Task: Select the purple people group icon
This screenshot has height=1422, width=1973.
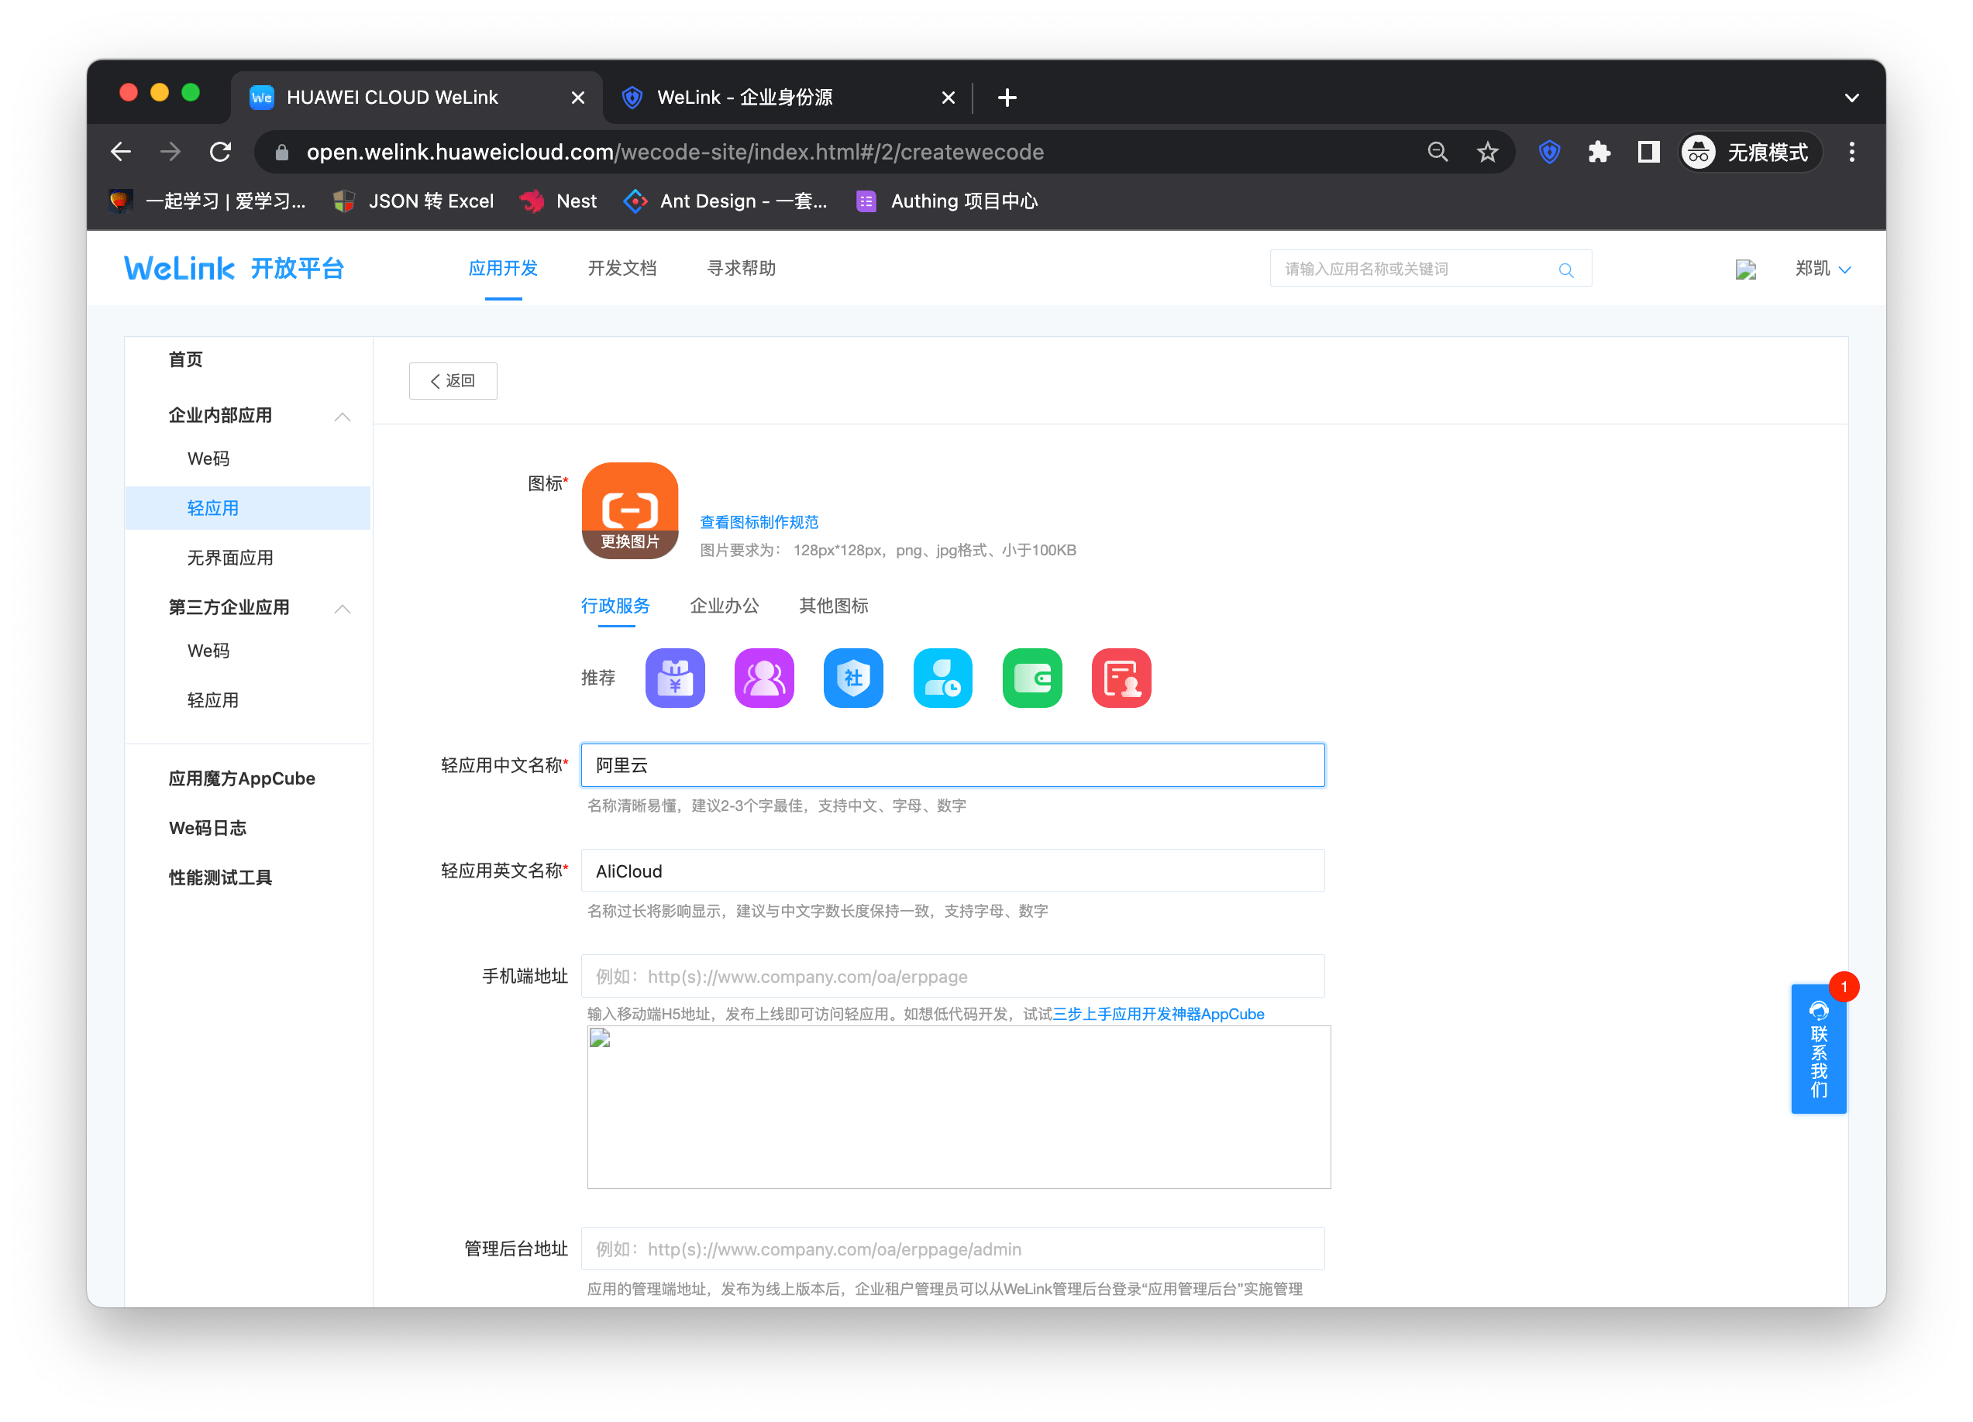Action: [764, 678]
